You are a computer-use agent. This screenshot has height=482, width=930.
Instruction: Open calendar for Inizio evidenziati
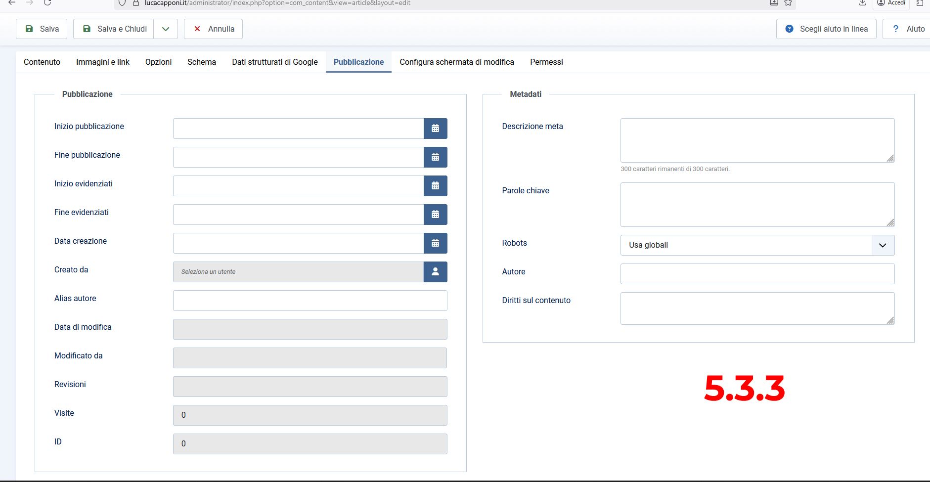pos(435,186)
